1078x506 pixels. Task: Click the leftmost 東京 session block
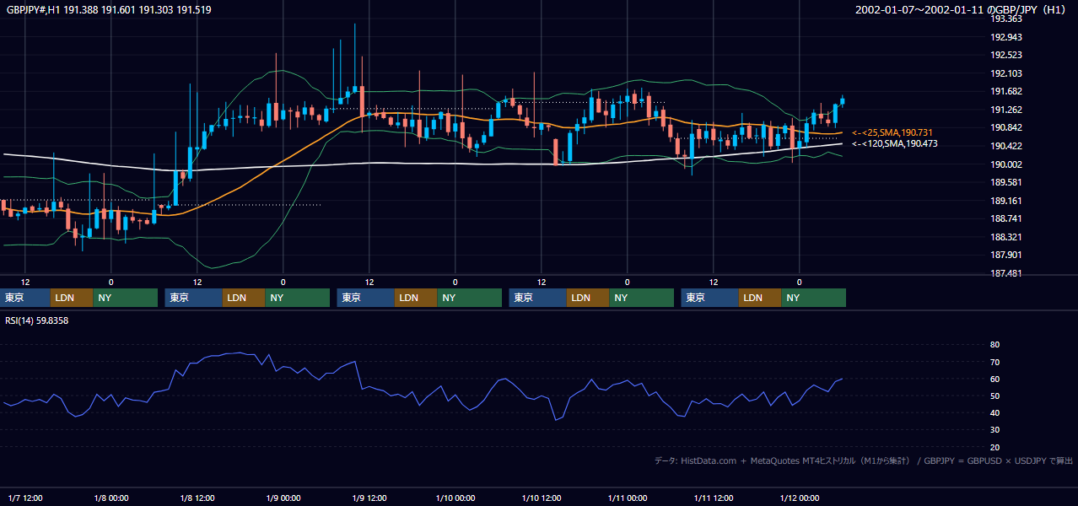(25, 298)
